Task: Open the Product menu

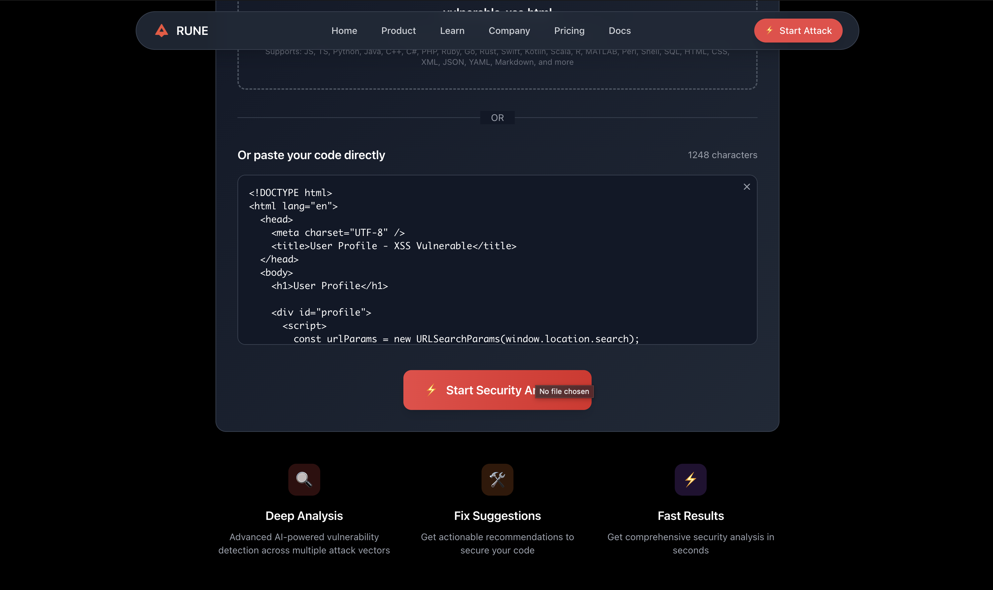Action: point(398,31)
